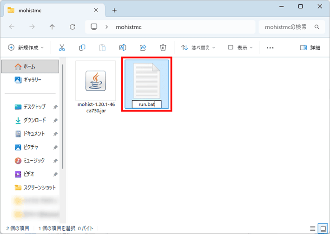This screenshot has width=330, height=234.
Task: Refresh the mohistmc folder view
Action: click(x=73, y=27)
